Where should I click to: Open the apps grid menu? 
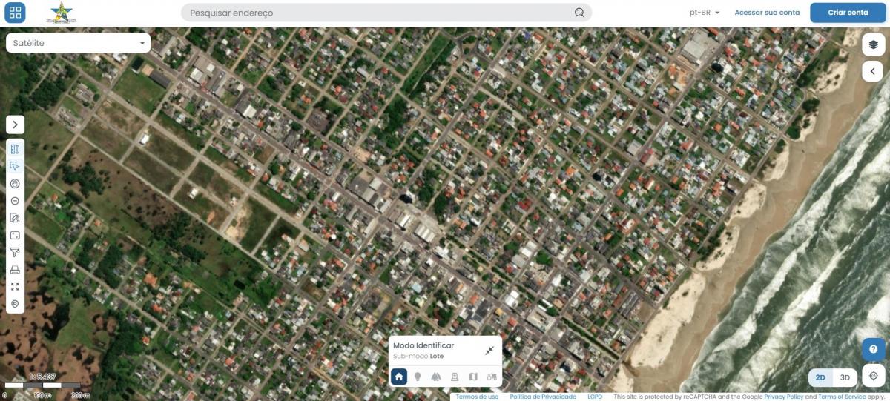pyautogui.click(x=15, y=13)
